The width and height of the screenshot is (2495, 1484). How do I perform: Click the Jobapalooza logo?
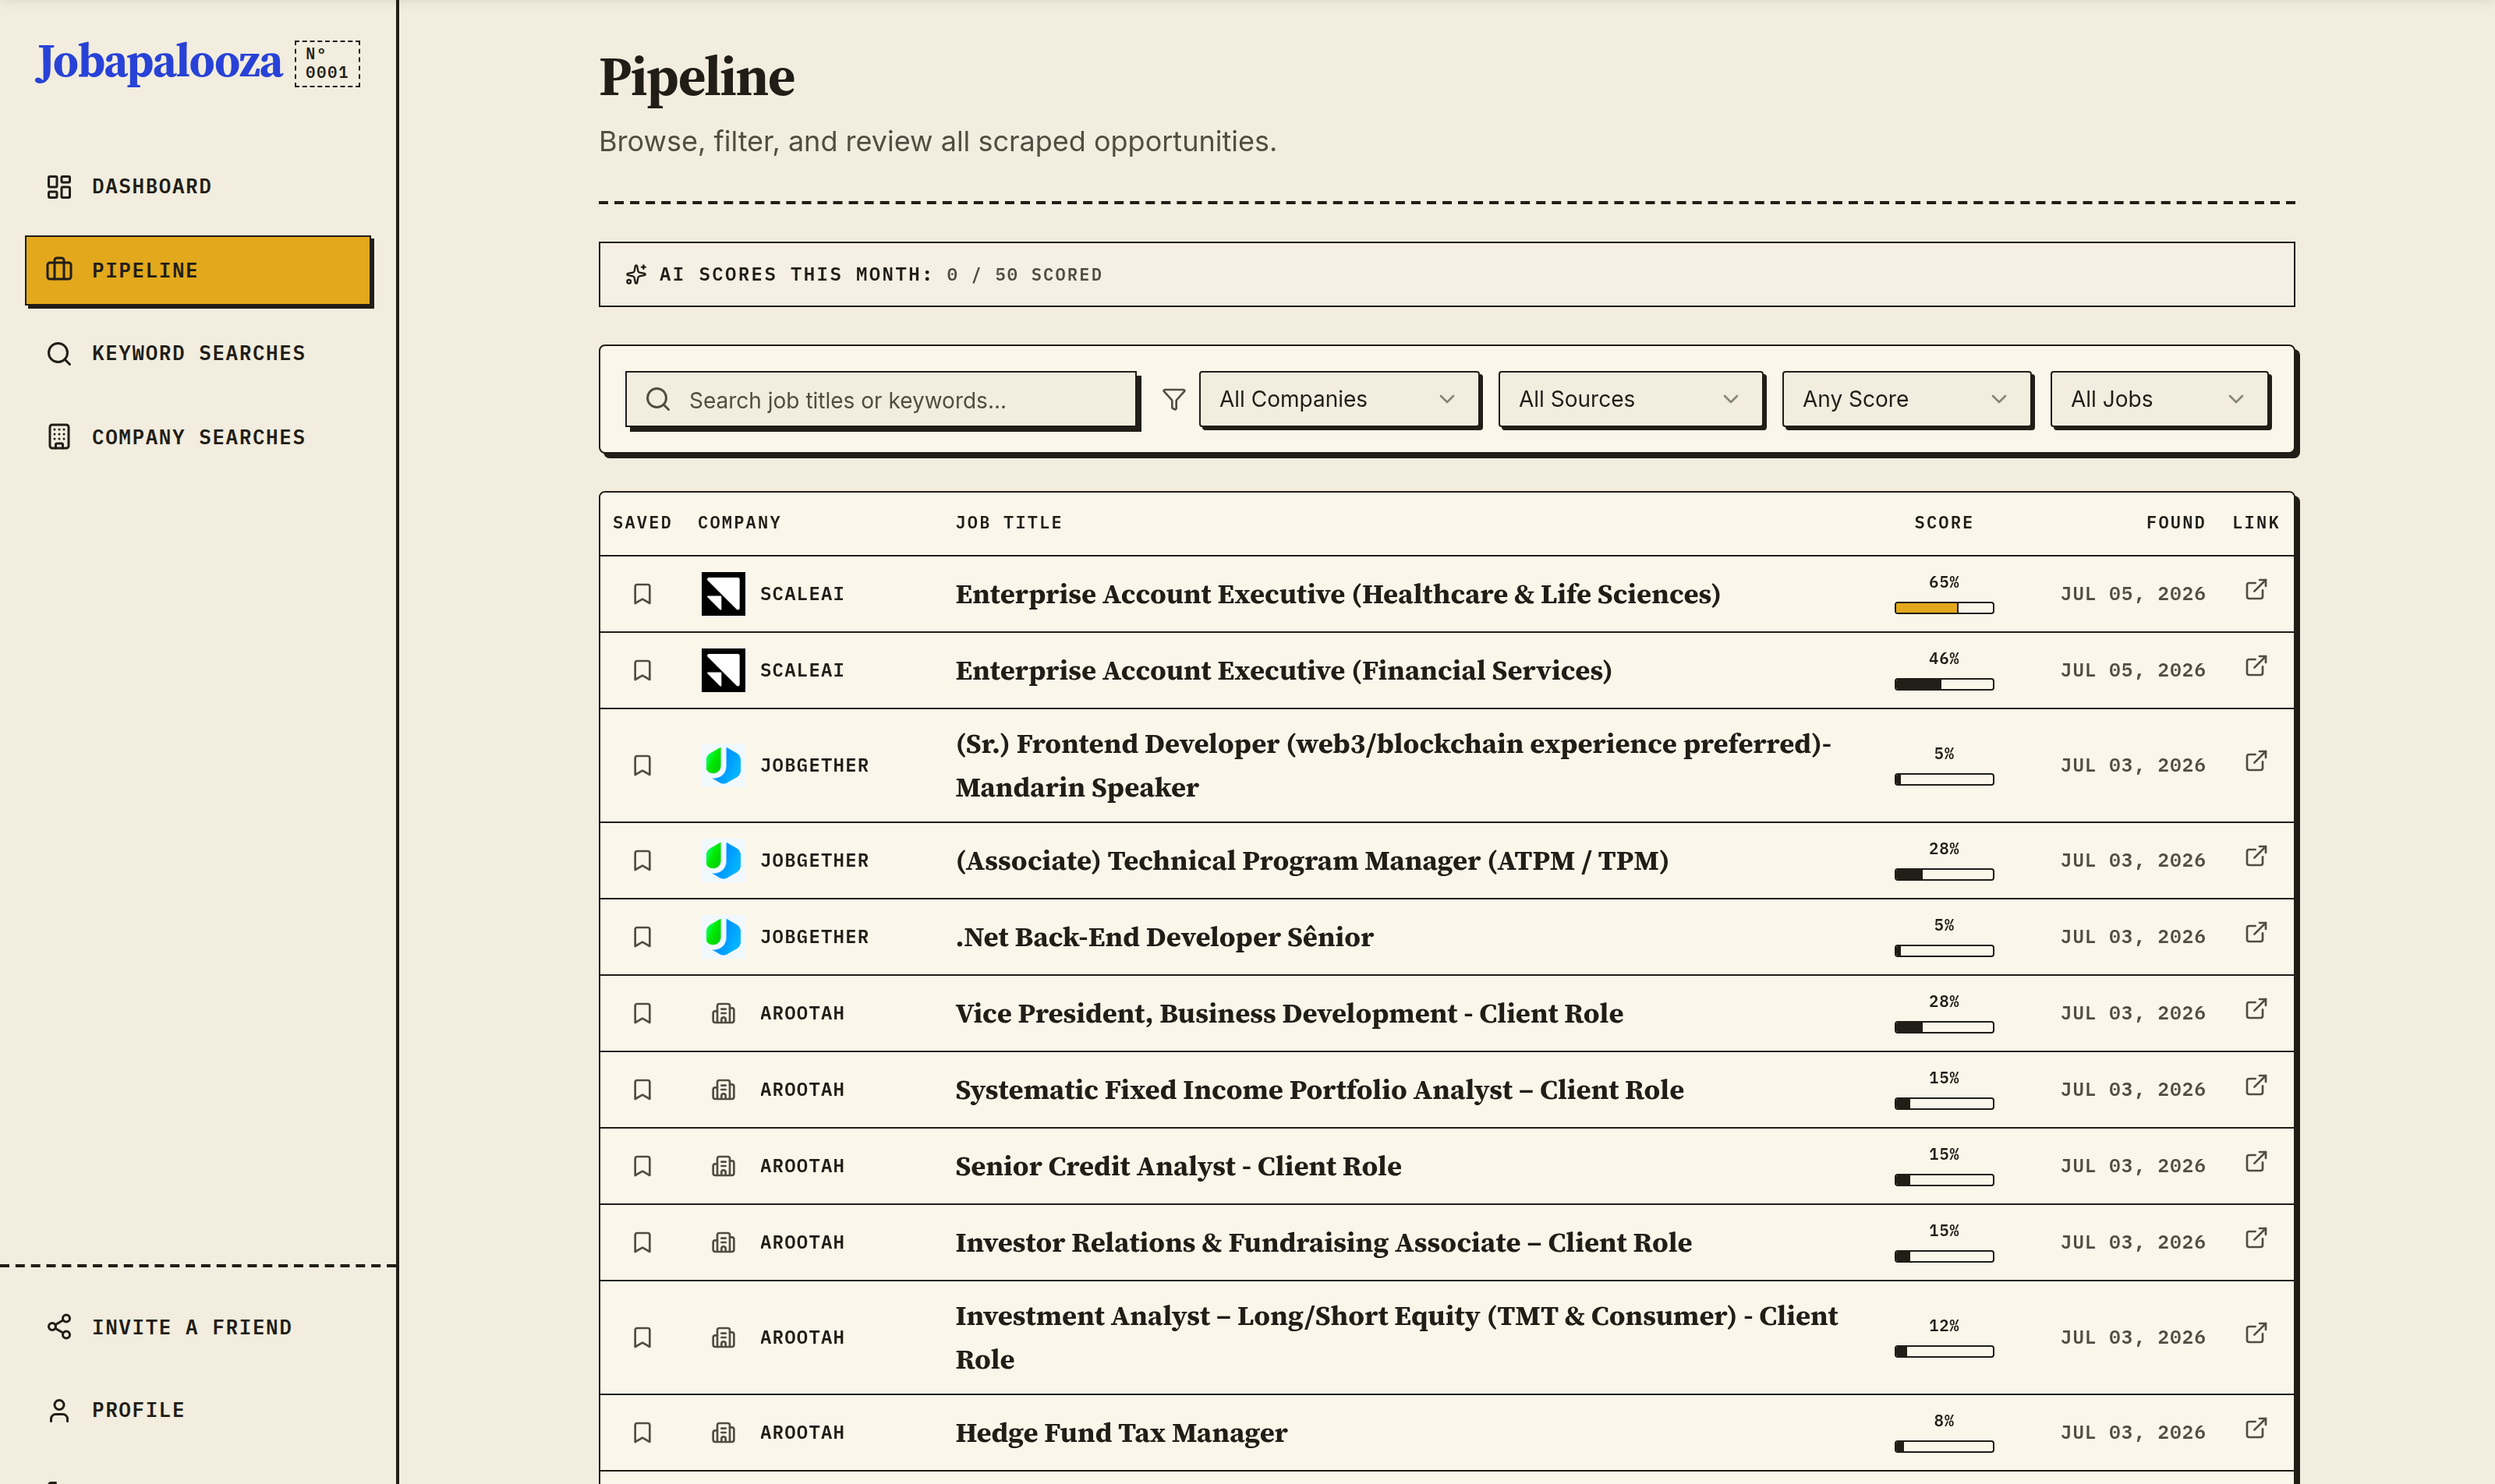159,62
